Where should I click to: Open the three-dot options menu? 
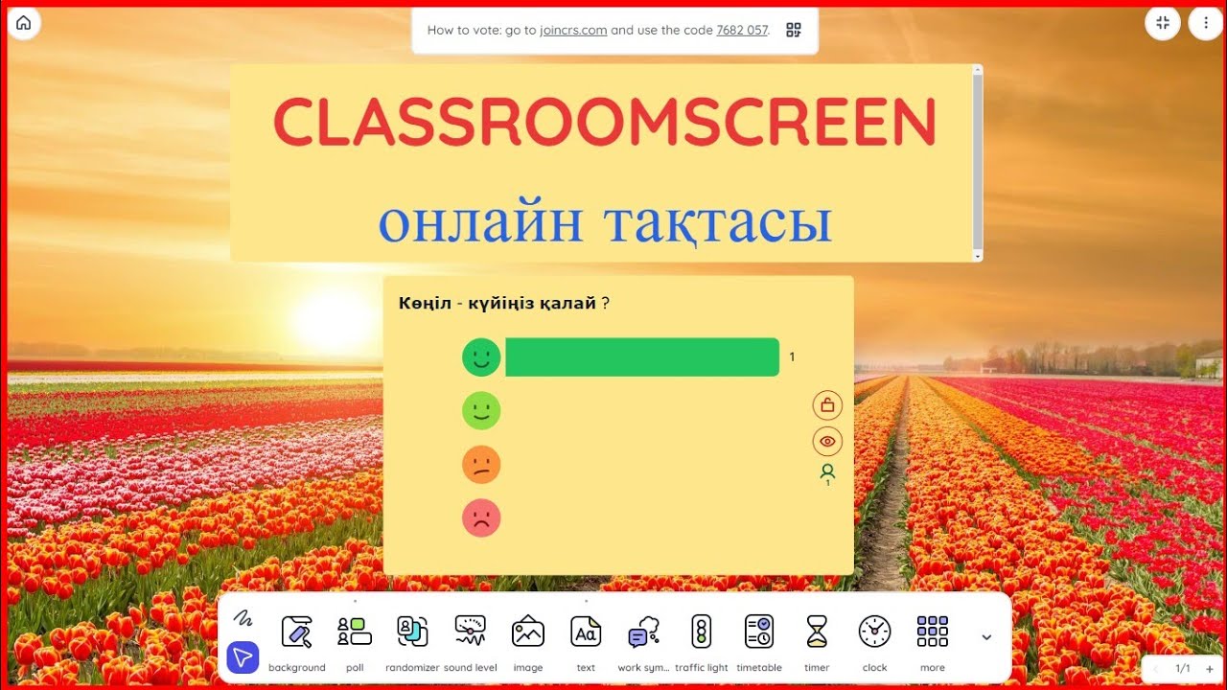[1205, 23]
